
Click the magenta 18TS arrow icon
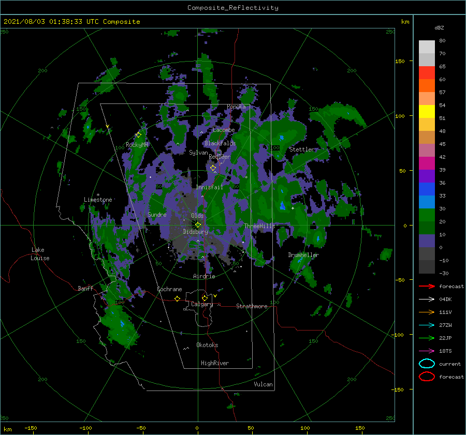[427, 351]
